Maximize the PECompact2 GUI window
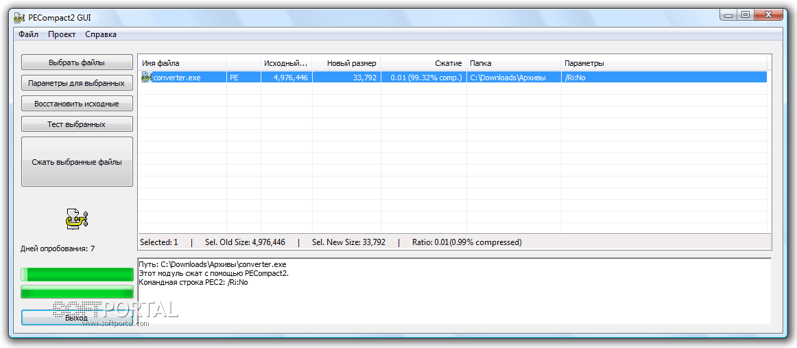Screen dimensions: 797x348 [x=746, y=15]
